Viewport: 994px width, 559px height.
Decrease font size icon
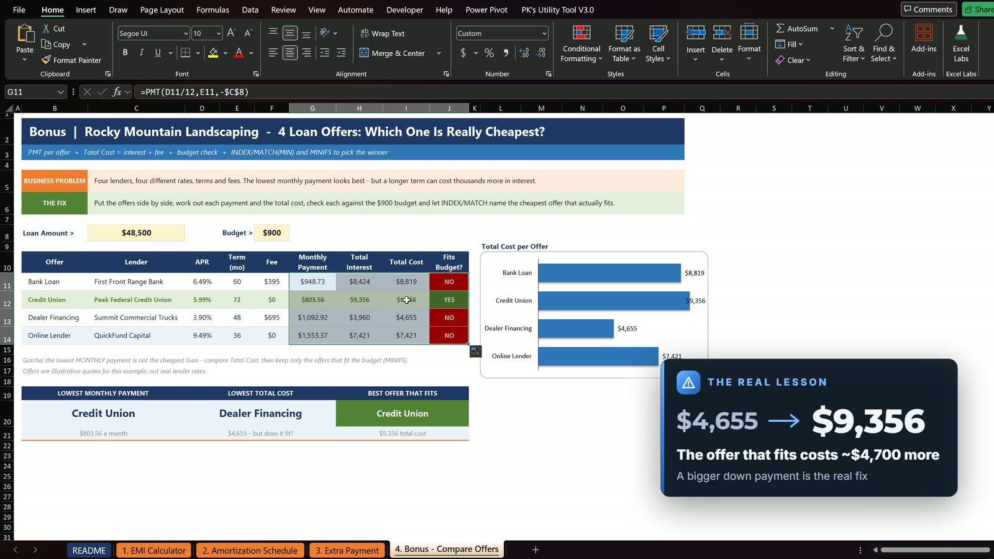(x=248, y=33)
